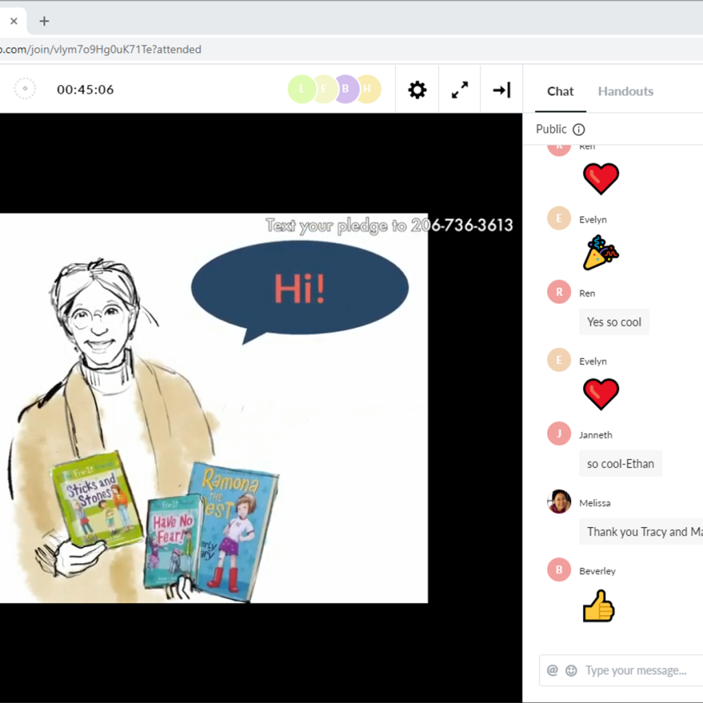Enter fullscreen with the expand arrows icon
The height and width of the screenshot is (703, 703).
(460, 90)
